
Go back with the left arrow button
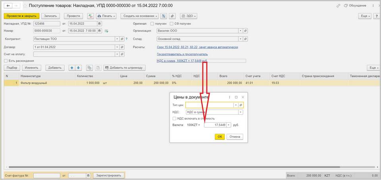(8, 5)
